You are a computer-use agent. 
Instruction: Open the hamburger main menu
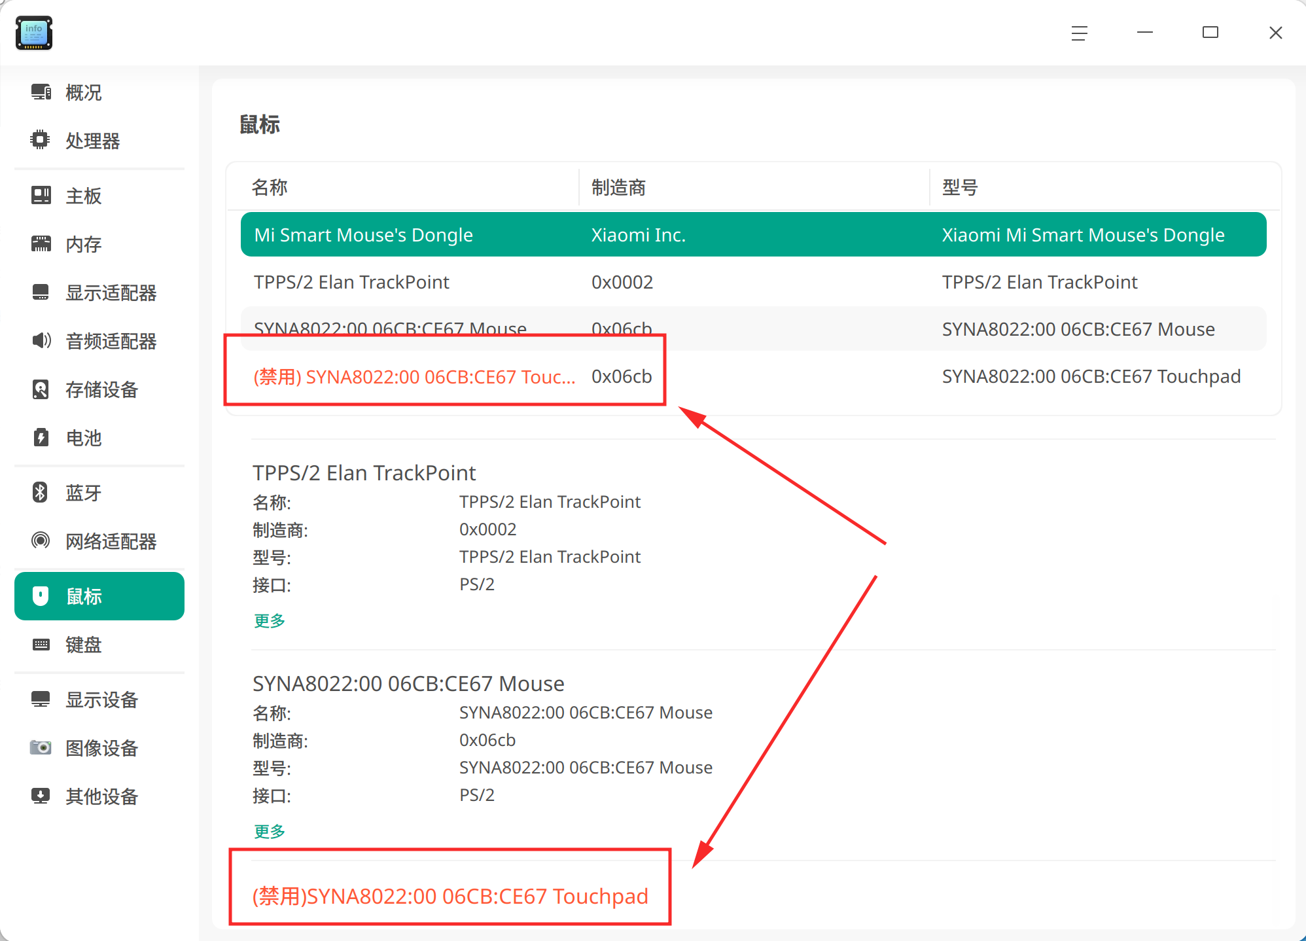pyautogui.click(x=1080, y=33)
